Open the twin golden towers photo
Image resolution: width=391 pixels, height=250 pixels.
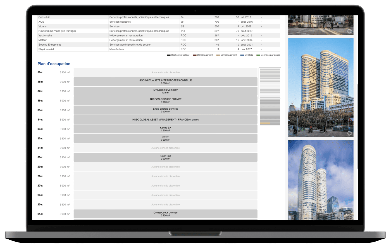[x=321, y=88]
